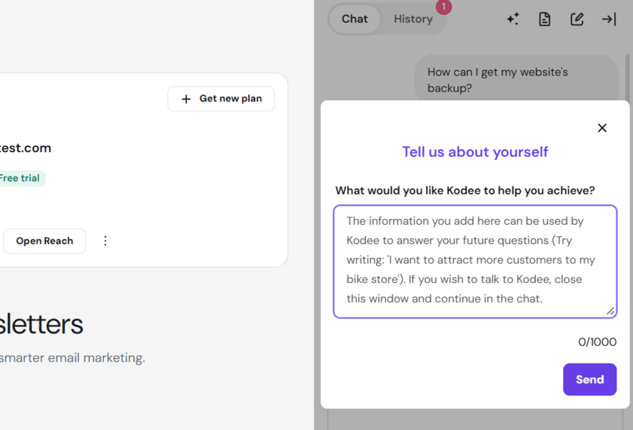Dismiss the dialog with the X icon

pyautogui.click(x=602, y=127)
